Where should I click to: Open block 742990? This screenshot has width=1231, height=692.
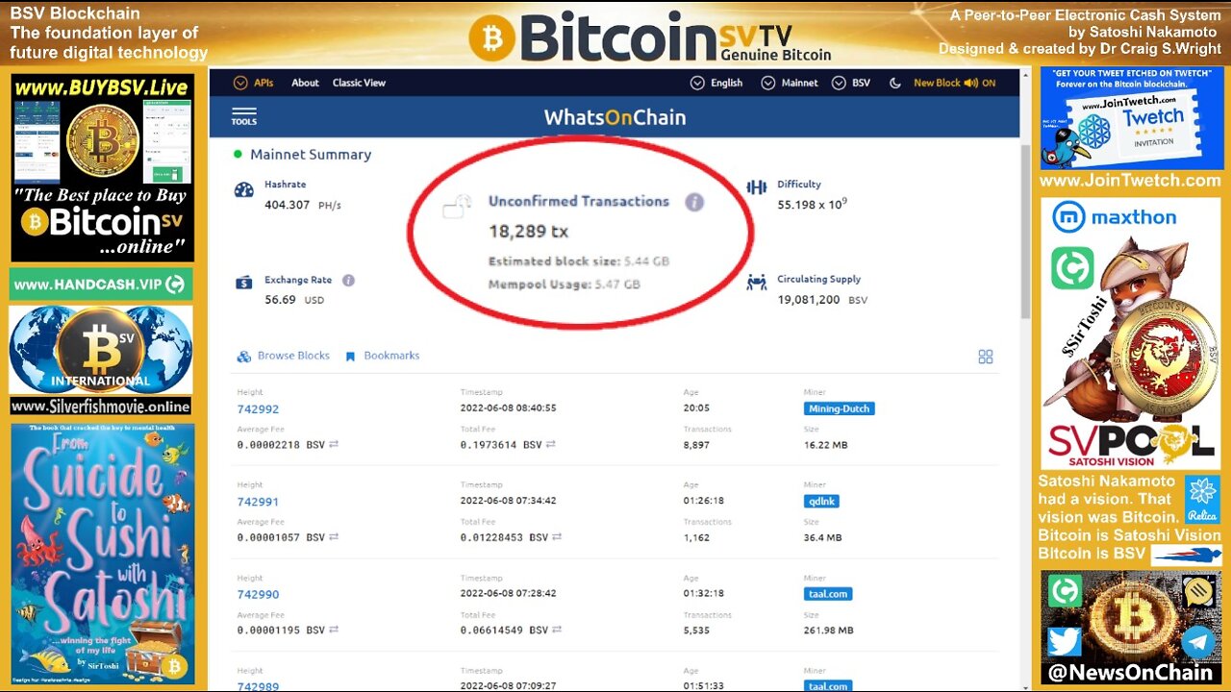point(258,595)
